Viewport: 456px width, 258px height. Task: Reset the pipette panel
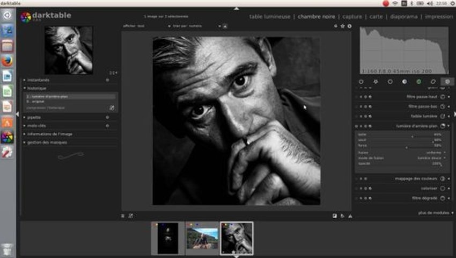point(107,118)
